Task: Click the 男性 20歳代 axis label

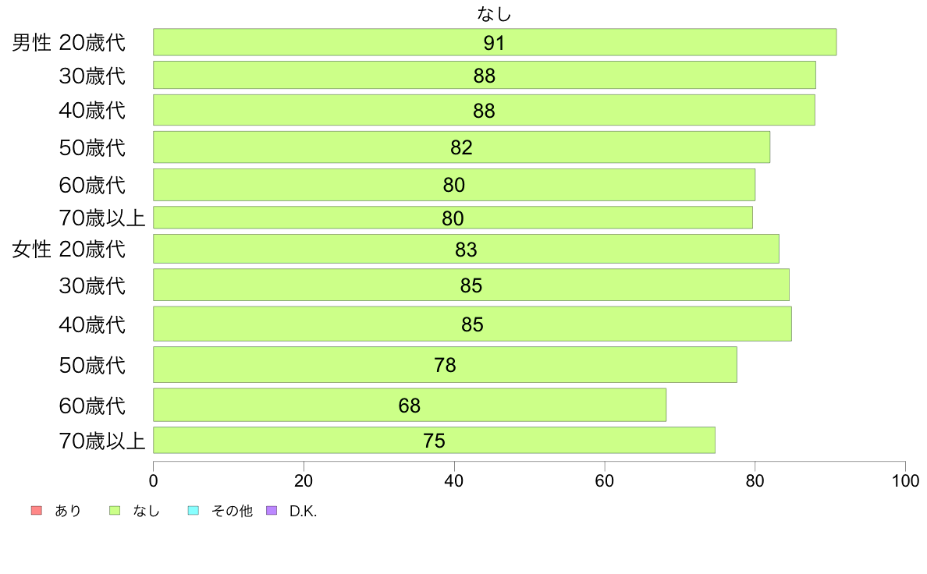Action: pos(69,43)
